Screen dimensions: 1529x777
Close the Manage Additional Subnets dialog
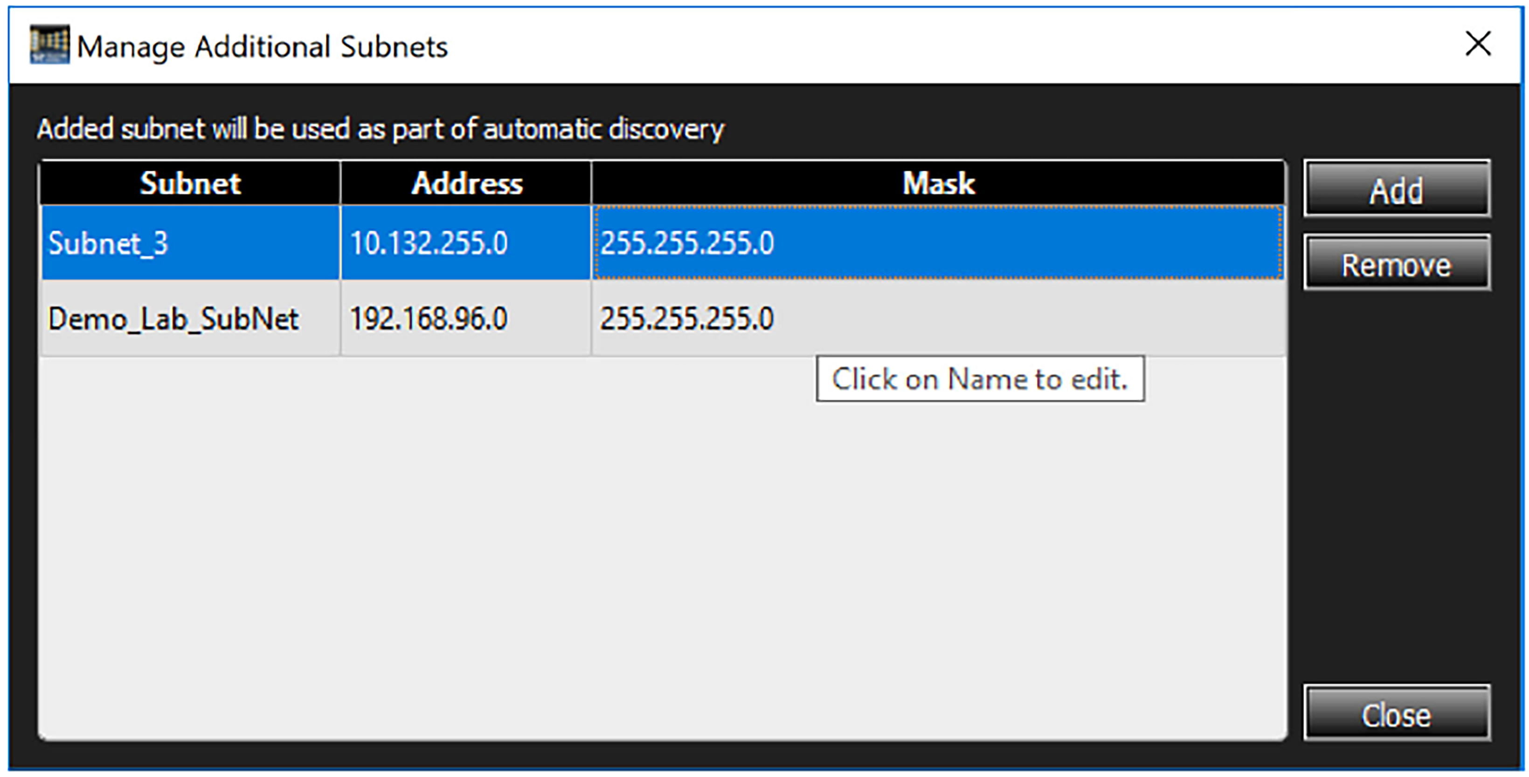[x=1397, y=713]
